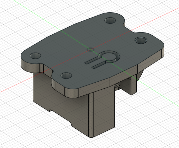This screenshot has height=148, width=179.
Task: Pick the mounting hole on the front lobe
Action: pos(66,76)
